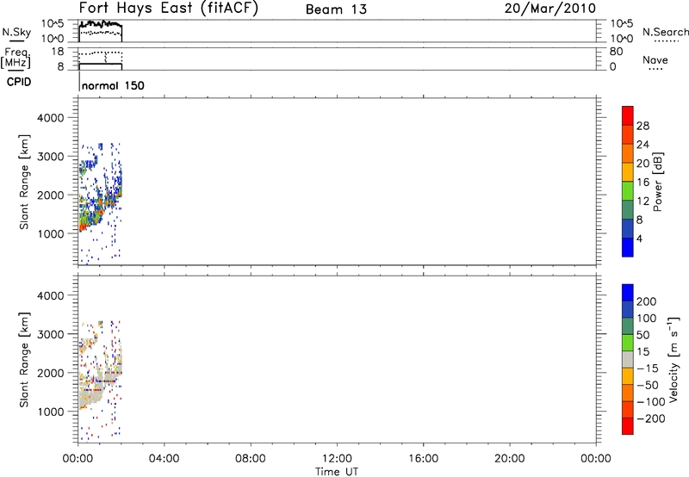Click the "16:00" time axis label

tap(423, 459)
